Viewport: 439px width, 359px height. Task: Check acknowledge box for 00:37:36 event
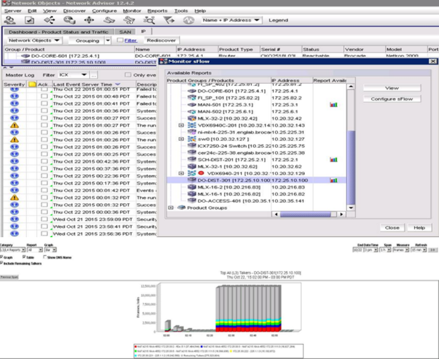click(44, 168)
